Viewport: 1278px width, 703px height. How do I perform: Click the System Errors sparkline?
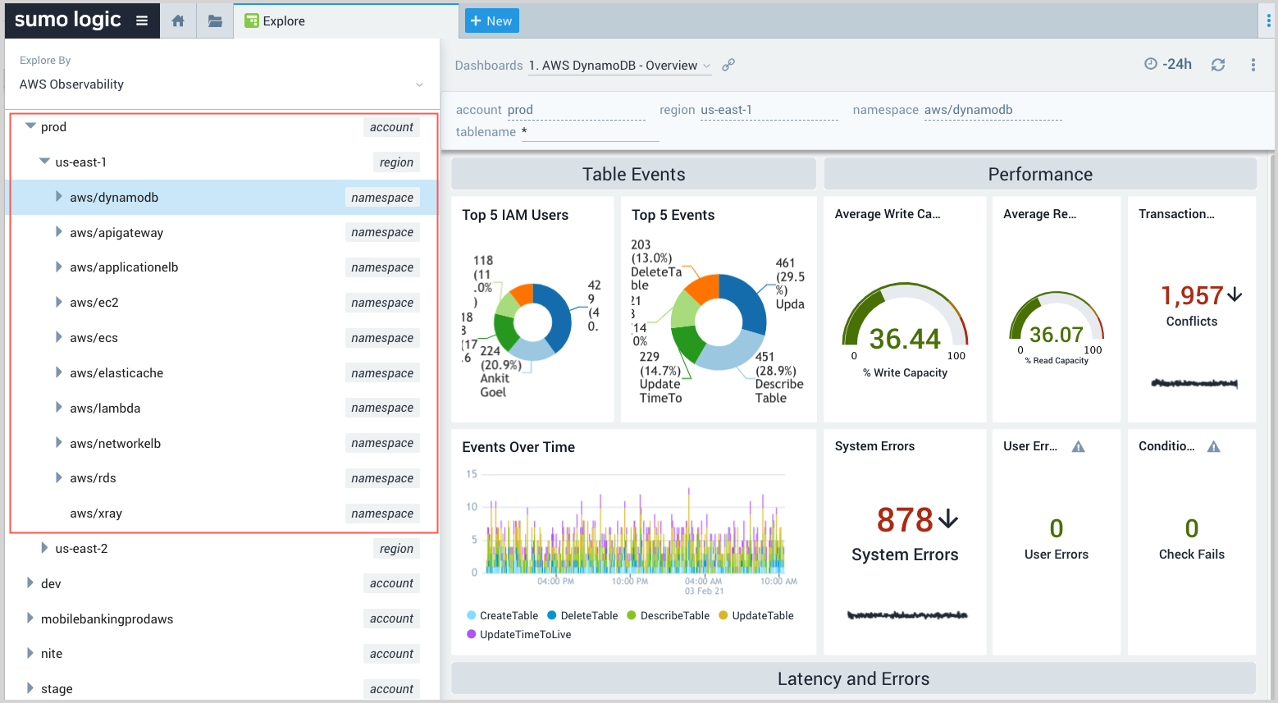[907, 614]
